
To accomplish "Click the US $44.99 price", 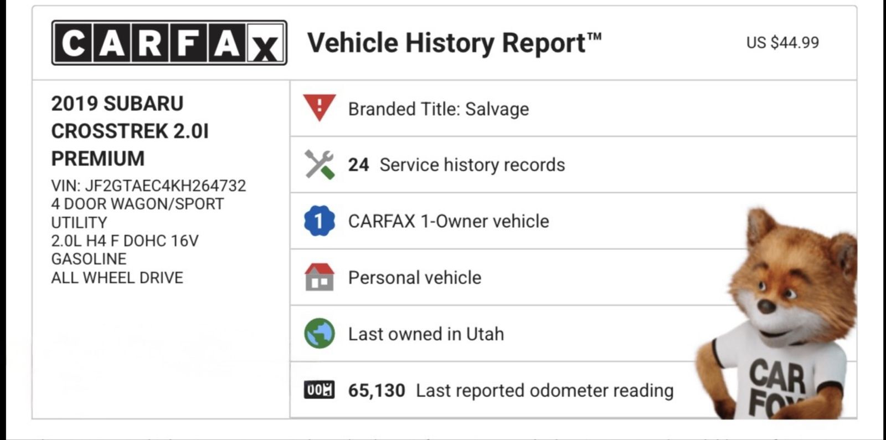I will click(782, 43).
